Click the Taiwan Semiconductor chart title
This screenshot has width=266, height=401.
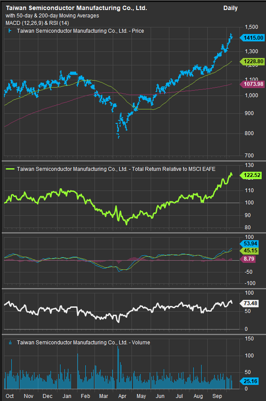pyautogui.click(x=76, y=8)
